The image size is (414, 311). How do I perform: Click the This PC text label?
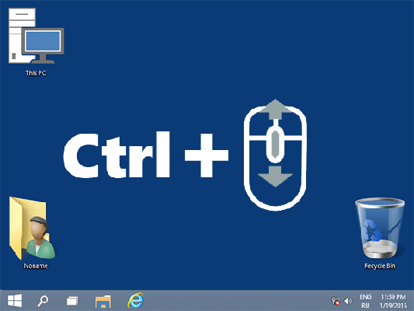[x=36, y=73]
